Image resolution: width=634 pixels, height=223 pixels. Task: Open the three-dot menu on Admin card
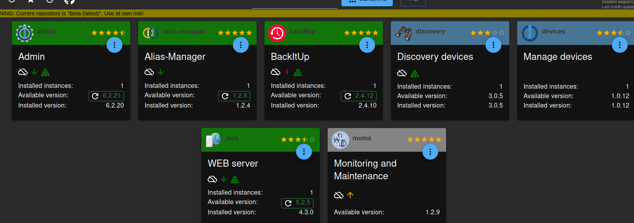[114, 45]
